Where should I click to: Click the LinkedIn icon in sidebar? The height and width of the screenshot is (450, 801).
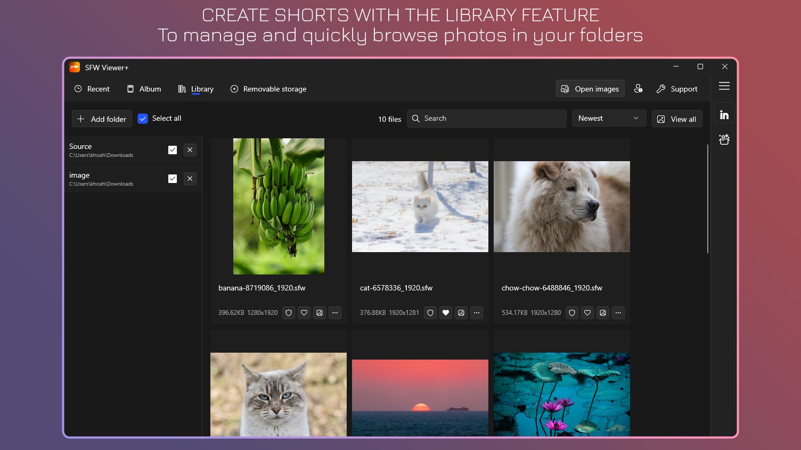tap(724, 114)
